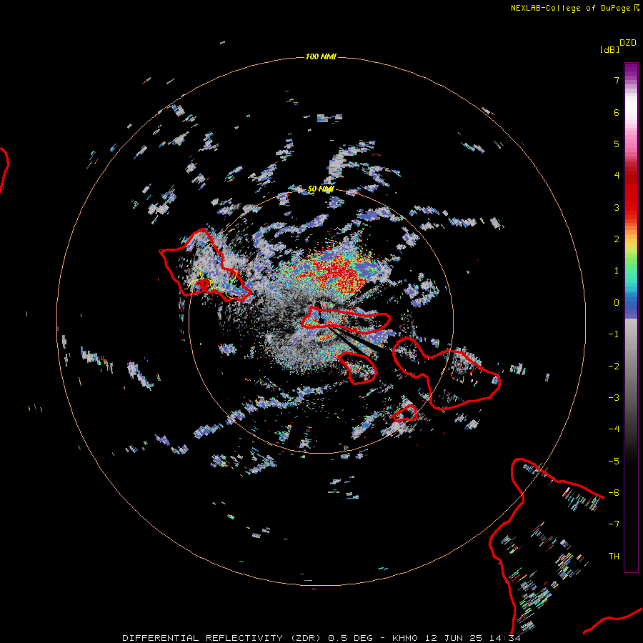This screenshot has height=643, width=643.
Task: Click the purple top of the color bar
Action: [631, 70]
